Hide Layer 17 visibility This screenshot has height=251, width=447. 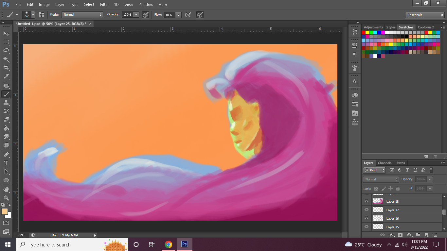pos(367,210)
